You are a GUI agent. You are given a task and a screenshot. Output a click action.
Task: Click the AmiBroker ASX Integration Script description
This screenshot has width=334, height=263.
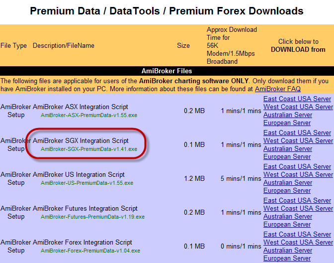(x=81, y=107)
